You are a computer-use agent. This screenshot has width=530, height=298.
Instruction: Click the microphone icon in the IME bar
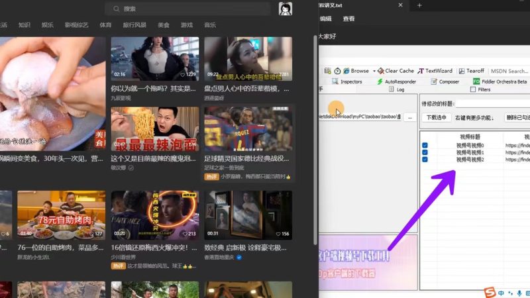(519, 293)
